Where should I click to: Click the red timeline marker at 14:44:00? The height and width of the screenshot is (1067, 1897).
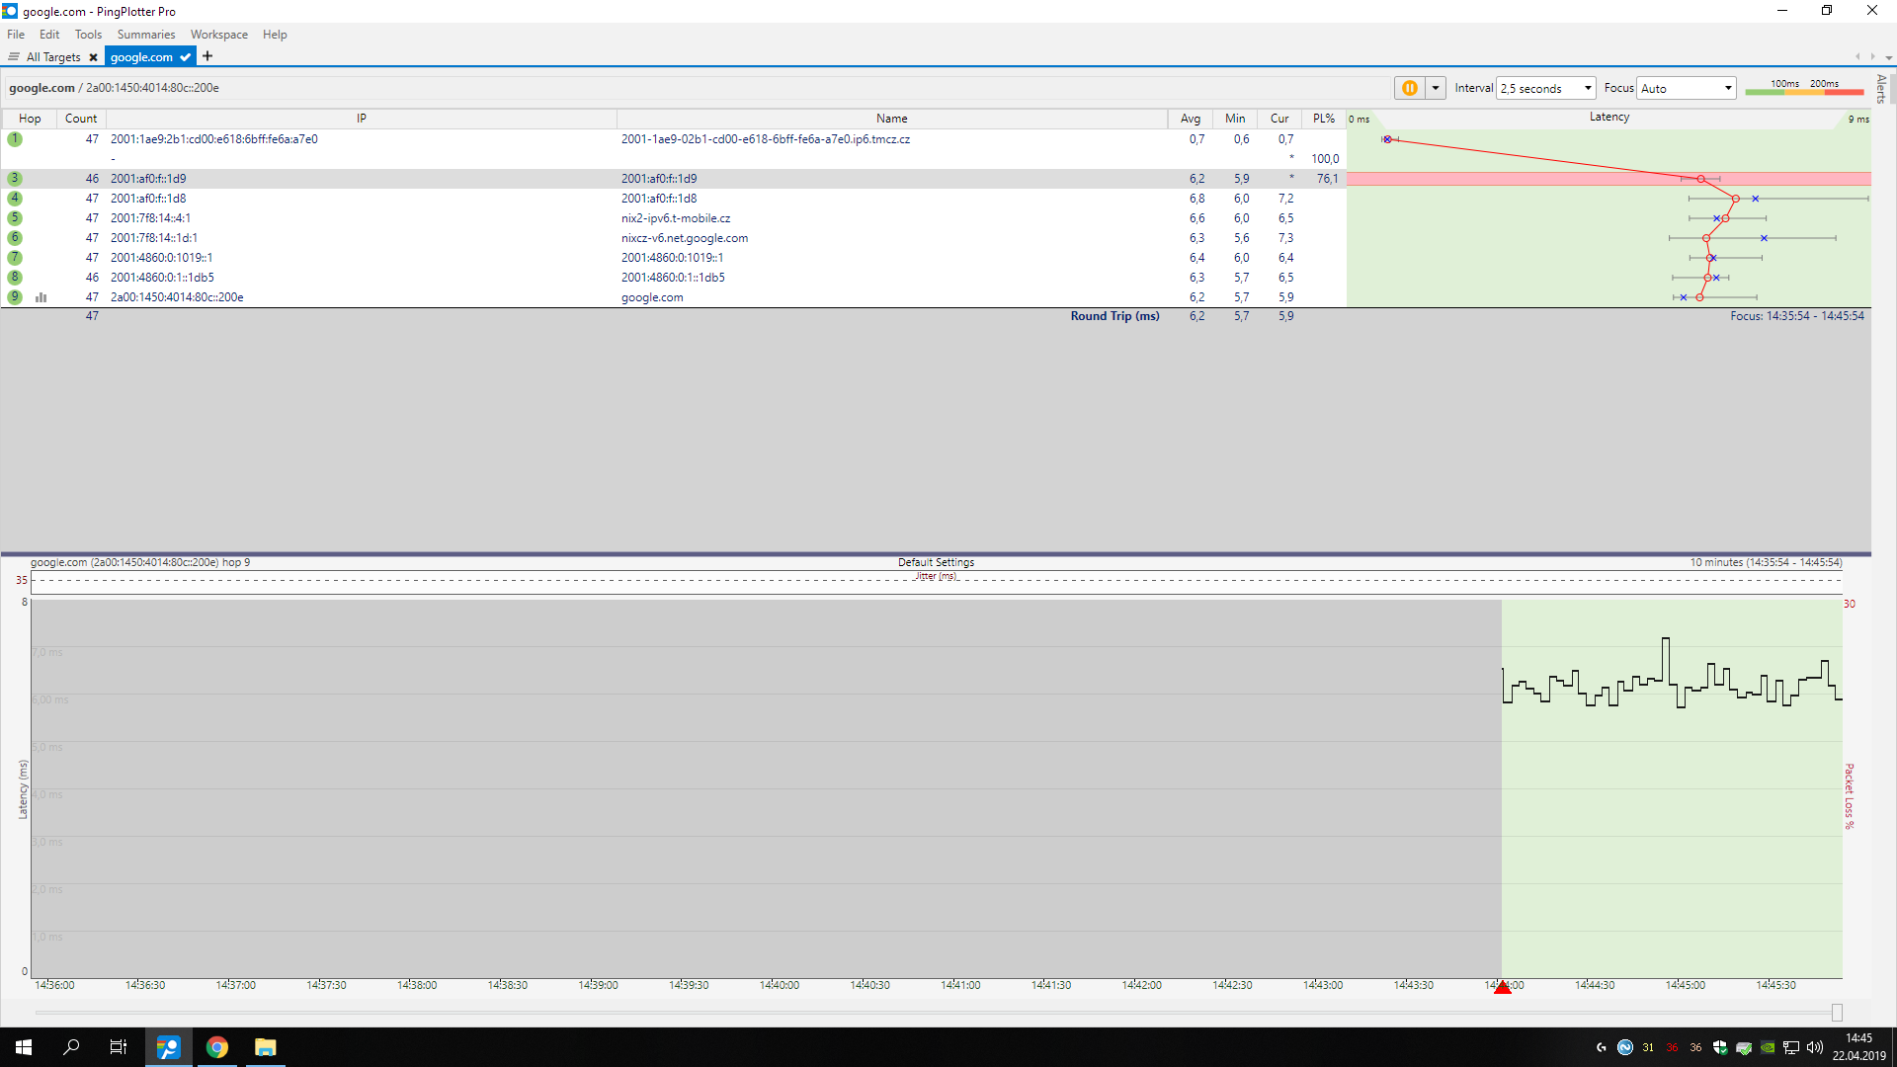(x=1502, y=987)
